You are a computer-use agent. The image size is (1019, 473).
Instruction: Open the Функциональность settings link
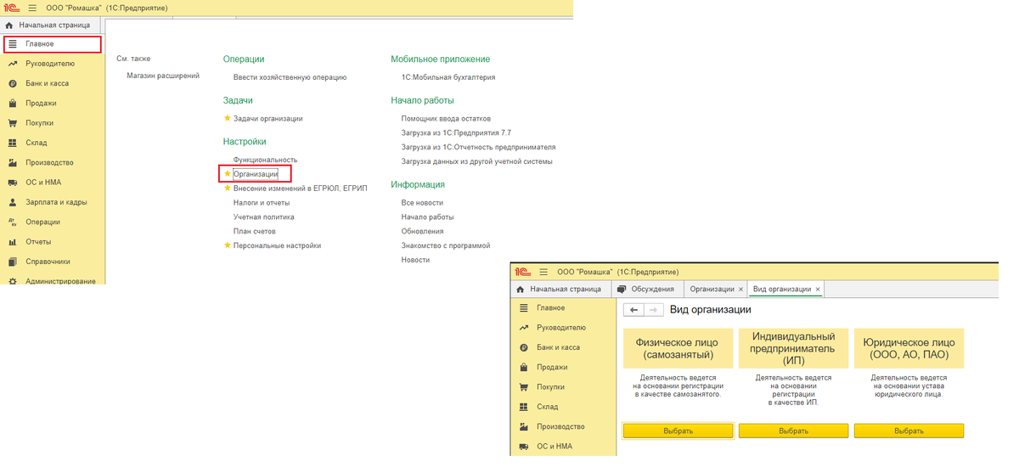265,160
